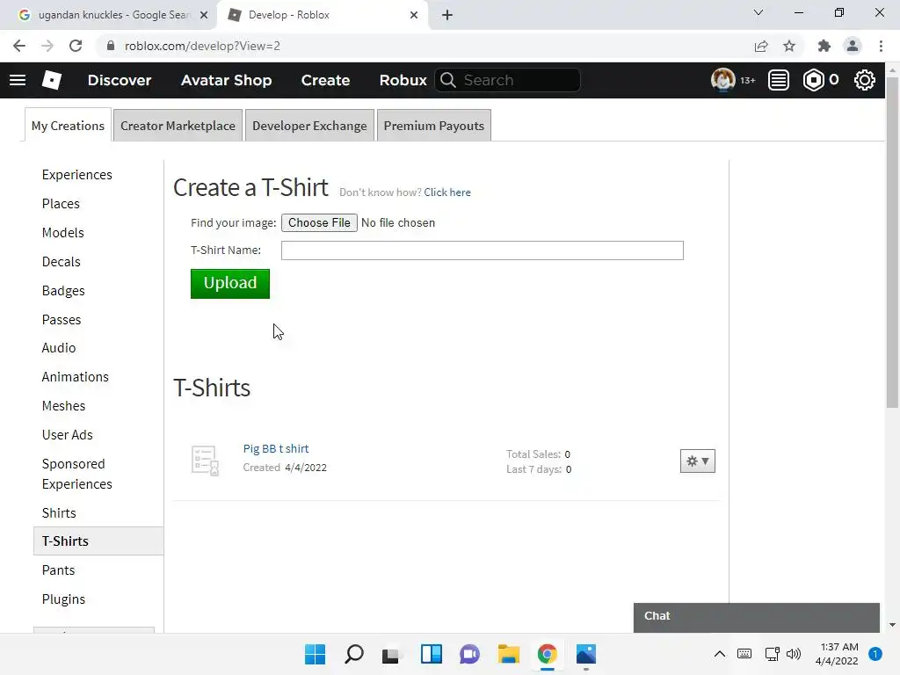Select Meshes in the sidebar

tap(63, 406)
